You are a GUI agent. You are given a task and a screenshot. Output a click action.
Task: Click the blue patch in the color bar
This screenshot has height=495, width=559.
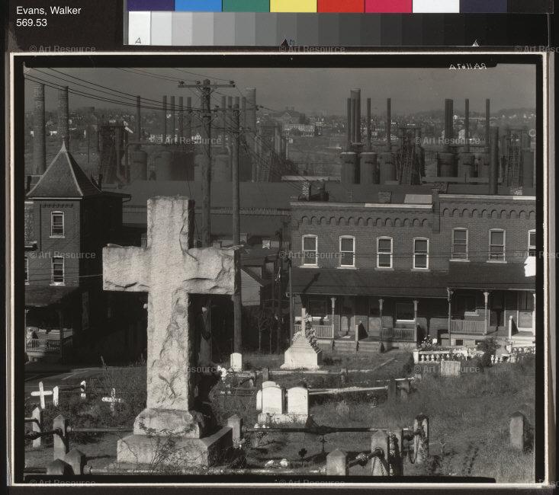[x=198, y=5]
